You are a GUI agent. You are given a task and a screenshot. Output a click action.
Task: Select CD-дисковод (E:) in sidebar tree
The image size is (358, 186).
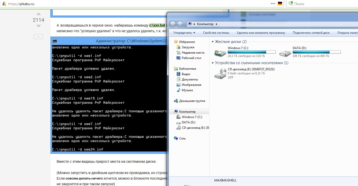coord(195,128)
